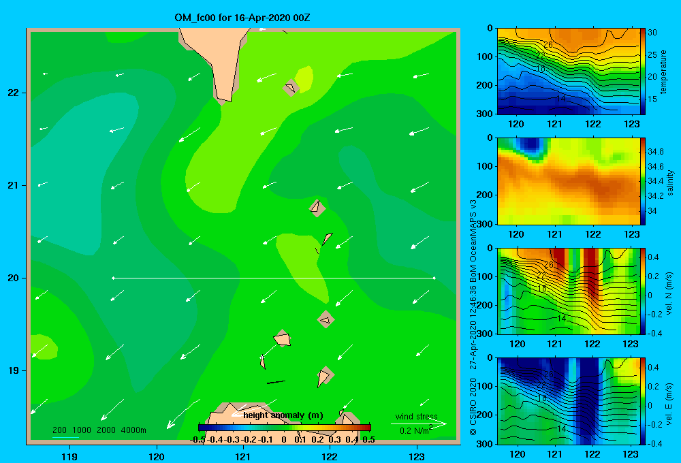
Task: Click the "temperature" axis label
Action: pos(663,71)
